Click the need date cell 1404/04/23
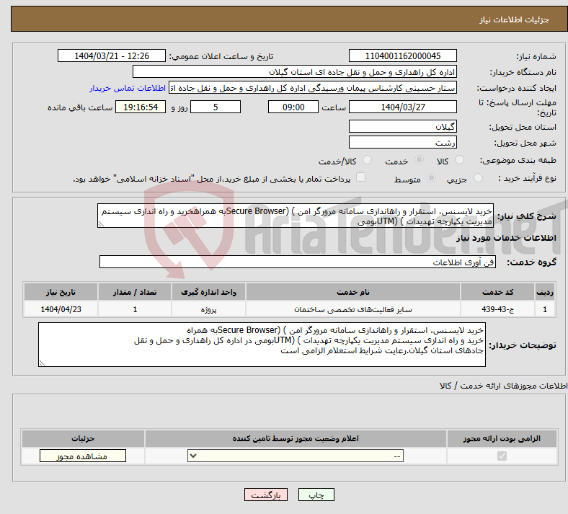 [61, 309]
